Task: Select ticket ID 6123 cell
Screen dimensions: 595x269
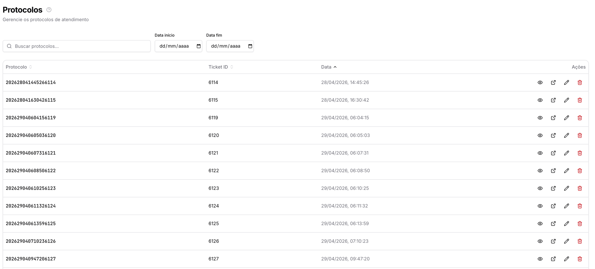Action: pos(214,188)
